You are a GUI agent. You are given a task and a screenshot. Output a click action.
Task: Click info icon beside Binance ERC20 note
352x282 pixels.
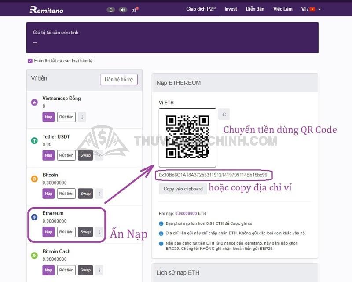[161, 244]
